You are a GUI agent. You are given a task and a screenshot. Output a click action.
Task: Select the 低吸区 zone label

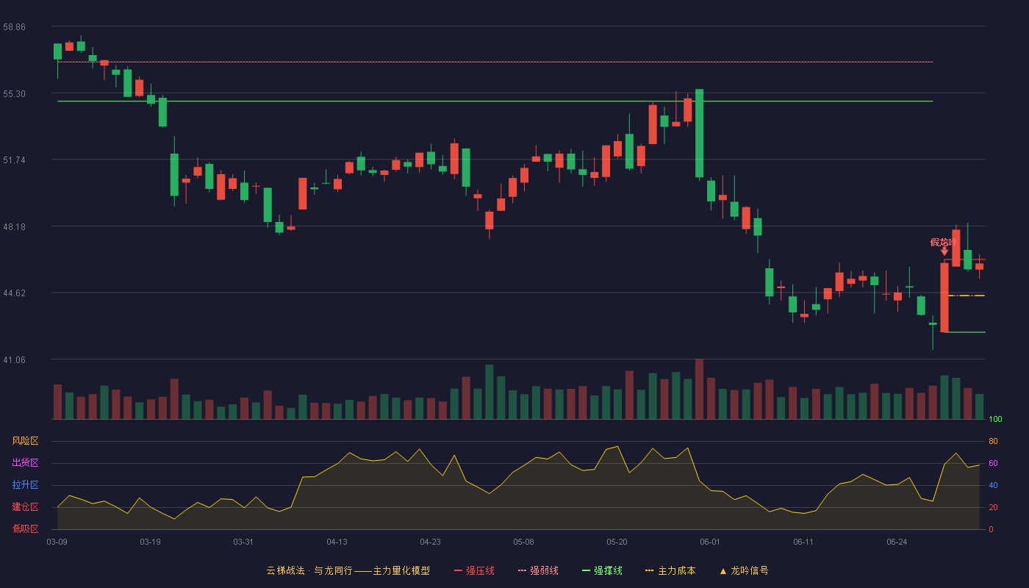[x=25, y=528]
